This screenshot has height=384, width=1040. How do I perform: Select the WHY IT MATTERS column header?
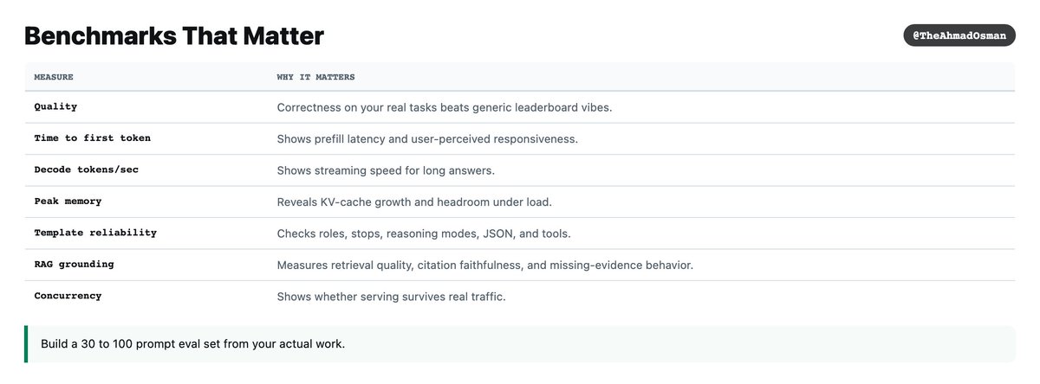pos(315,77)
